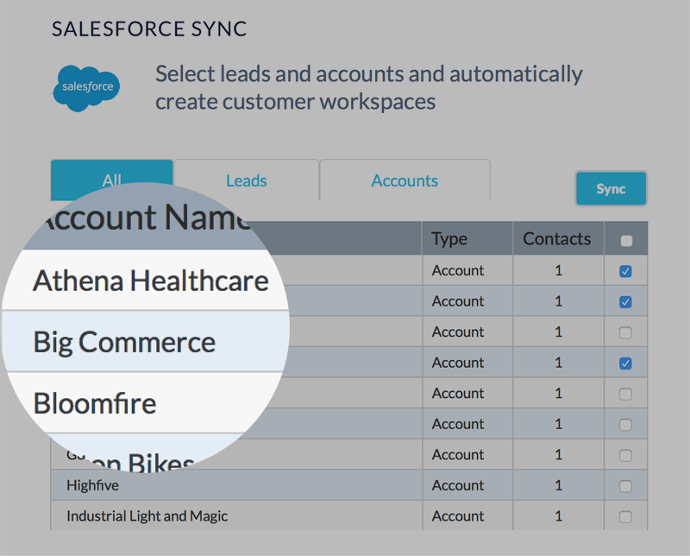This screenshot has width=690, height=556.
Task: Click the Type column header
Action: coord(449,239)
